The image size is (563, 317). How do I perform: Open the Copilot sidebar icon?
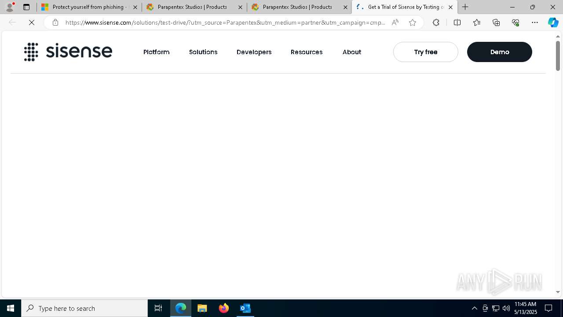(553, 22)
